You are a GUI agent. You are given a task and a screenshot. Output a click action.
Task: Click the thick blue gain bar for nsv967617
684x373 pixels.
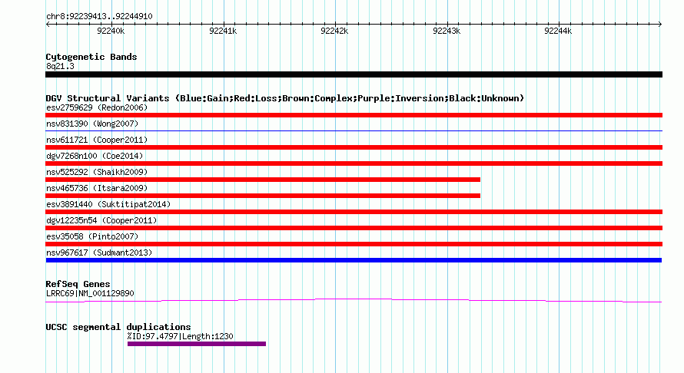[x=354, y=260]
